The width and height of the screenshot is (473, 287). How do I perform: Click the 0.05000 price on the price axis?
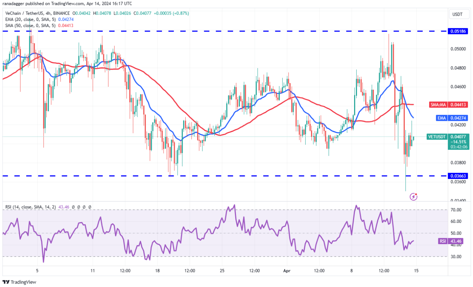pos(458,49)
